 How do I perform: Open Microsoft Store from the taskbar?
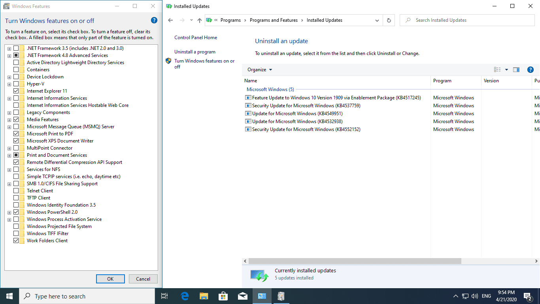tap(223, 296)
